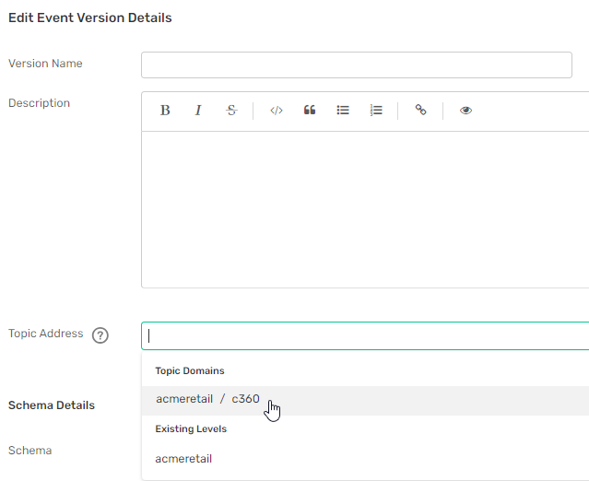Click the Schema Details heading

pos(51,405)
